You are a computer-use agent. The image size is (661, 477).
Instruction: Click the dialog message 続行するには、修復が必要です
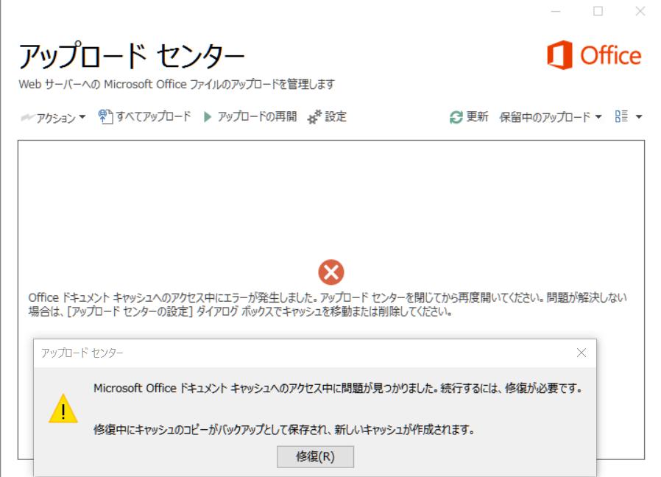point(512,388)
